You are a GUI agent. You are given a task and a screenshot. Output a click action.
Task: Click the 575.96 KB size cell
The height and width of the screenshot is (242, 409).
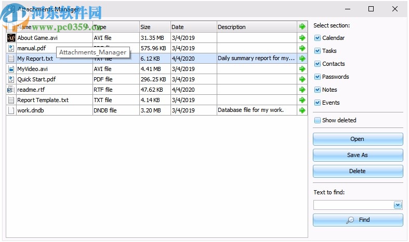pyautogui.click(x=155, y=48)
